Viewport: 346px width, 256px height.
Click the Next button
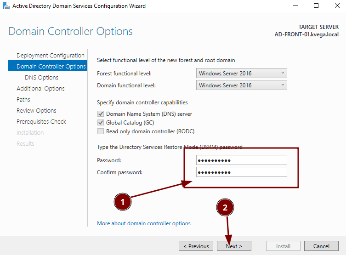[234, 246]
